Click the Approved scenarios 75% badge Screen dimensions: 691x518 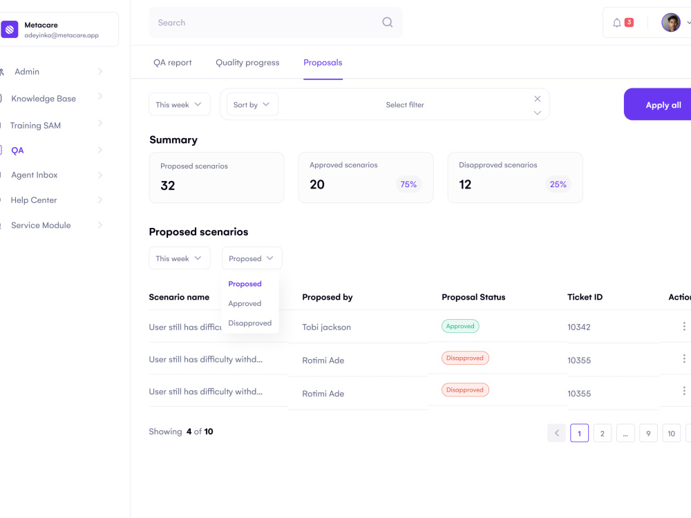408,184
